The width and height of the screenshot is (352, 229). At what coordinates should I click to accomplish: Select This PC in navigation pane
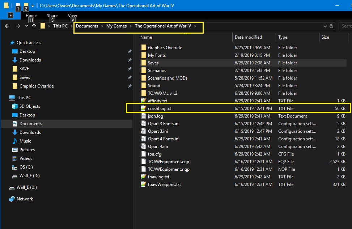24,98
